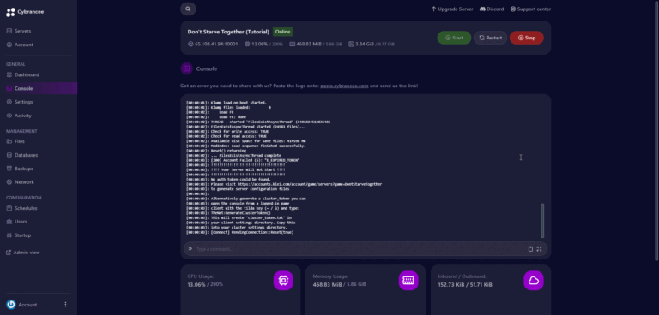The height and width of the screenshot is (315, 659).
Task: Open the search magnifier button
Action: [188, 9]
